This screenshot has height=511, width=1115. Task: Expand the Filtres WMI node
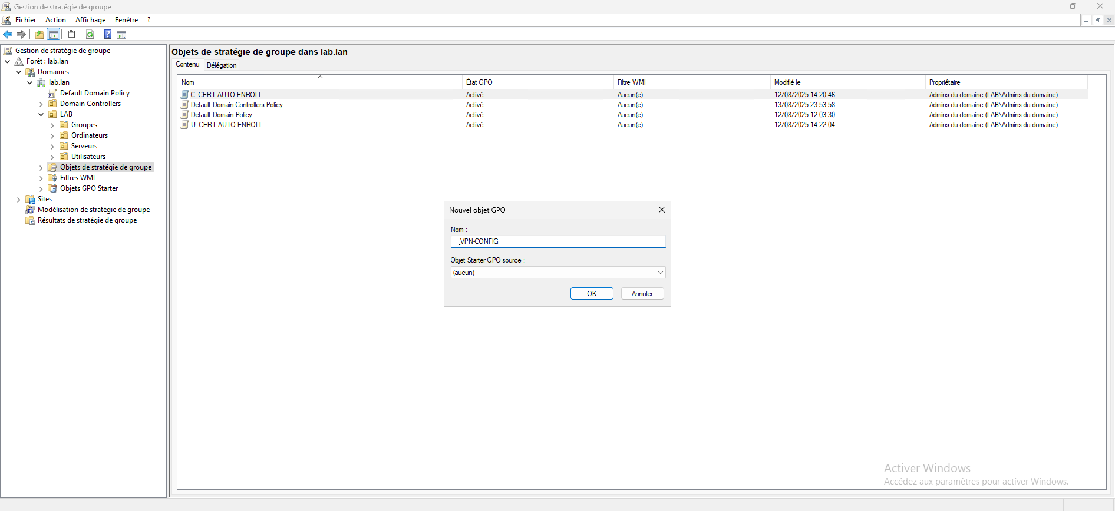(x=41, y=178)
